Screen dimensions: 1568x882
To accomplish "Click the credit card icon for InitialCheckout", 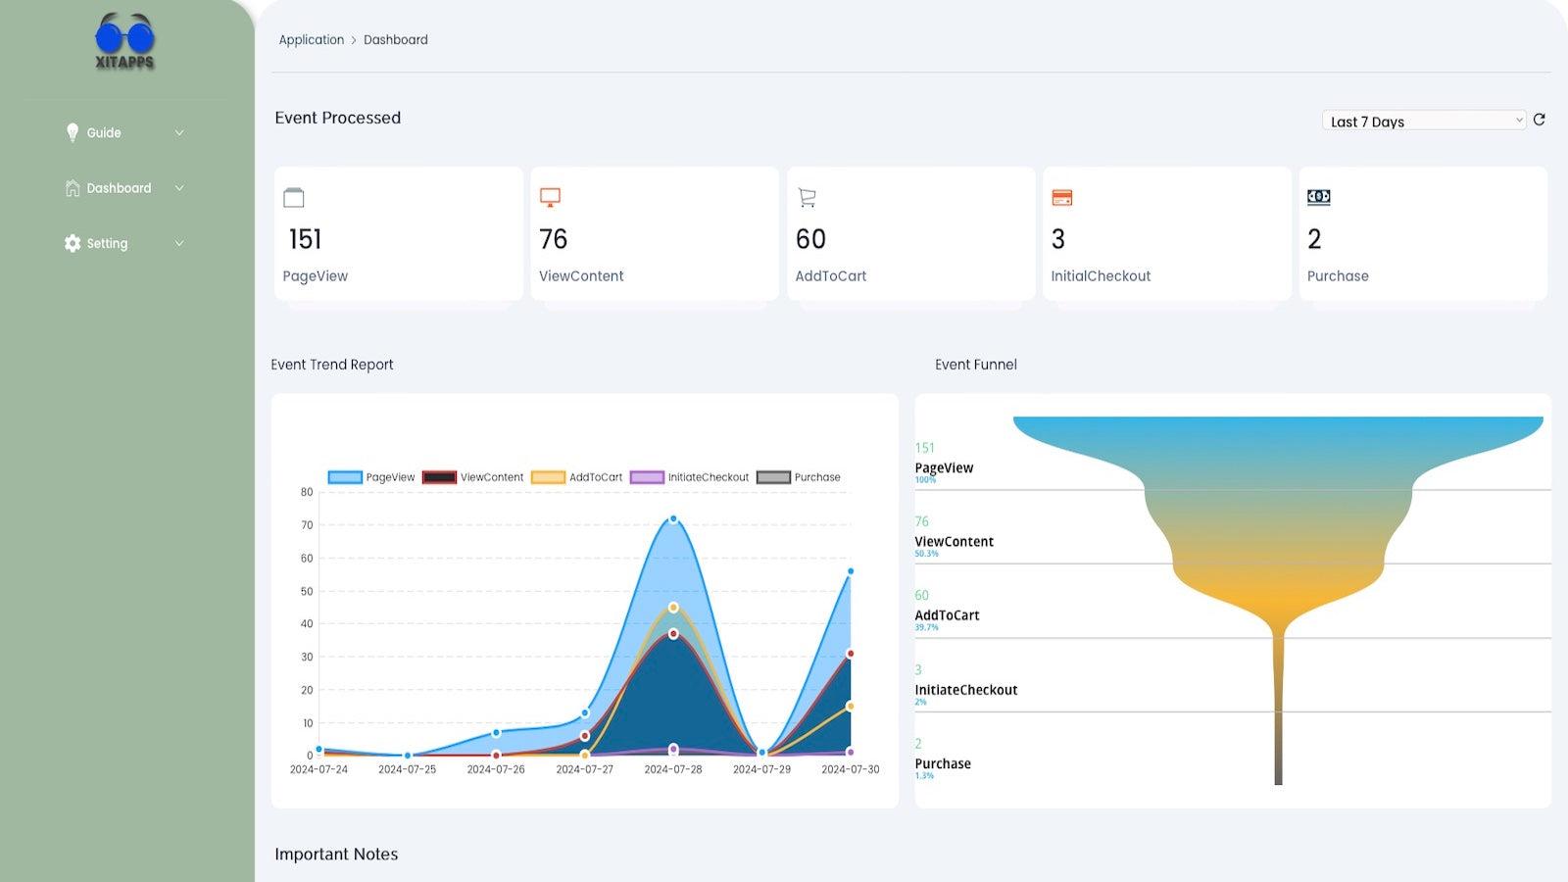I will 1062,197.
